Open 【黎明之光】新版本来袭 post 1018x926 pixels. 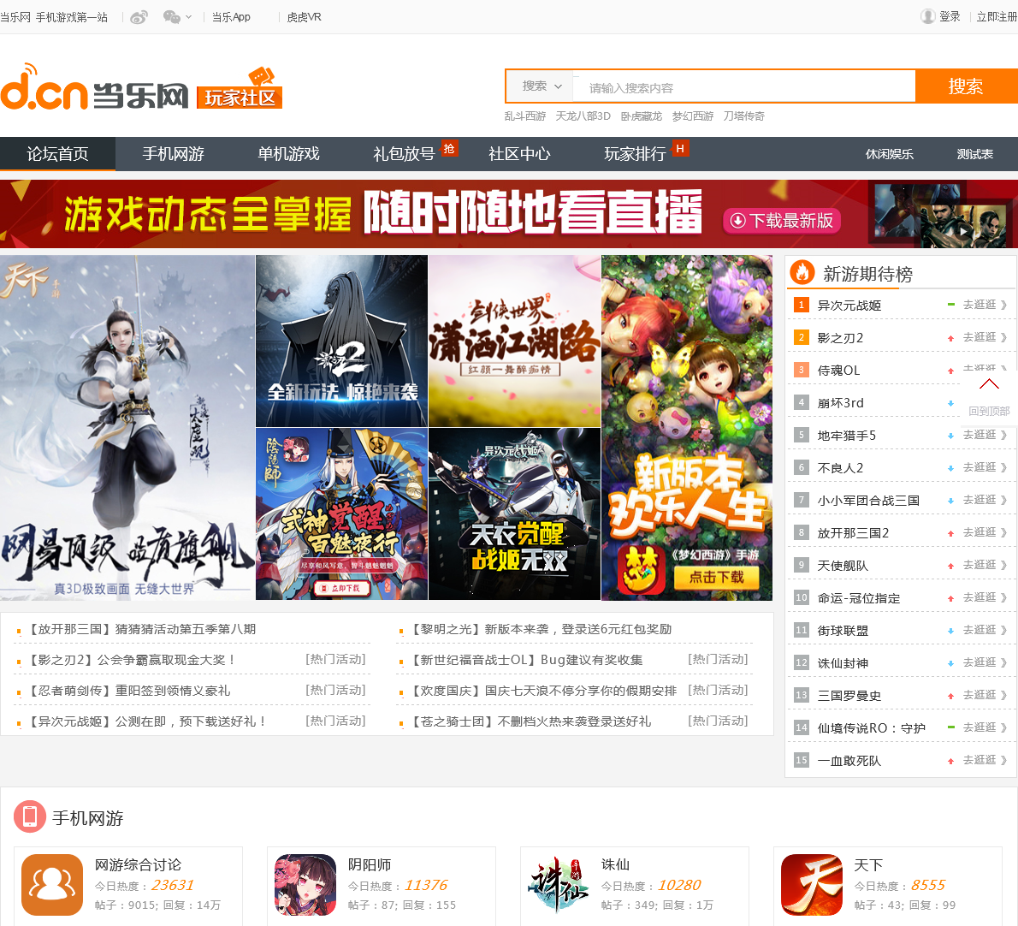pyautogui.click(x=540, y=628)
